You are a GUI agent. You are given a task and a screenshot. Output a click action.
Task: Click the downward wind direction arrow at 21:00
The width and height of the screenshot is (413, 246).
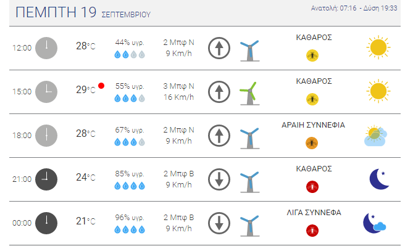point(219,179)
